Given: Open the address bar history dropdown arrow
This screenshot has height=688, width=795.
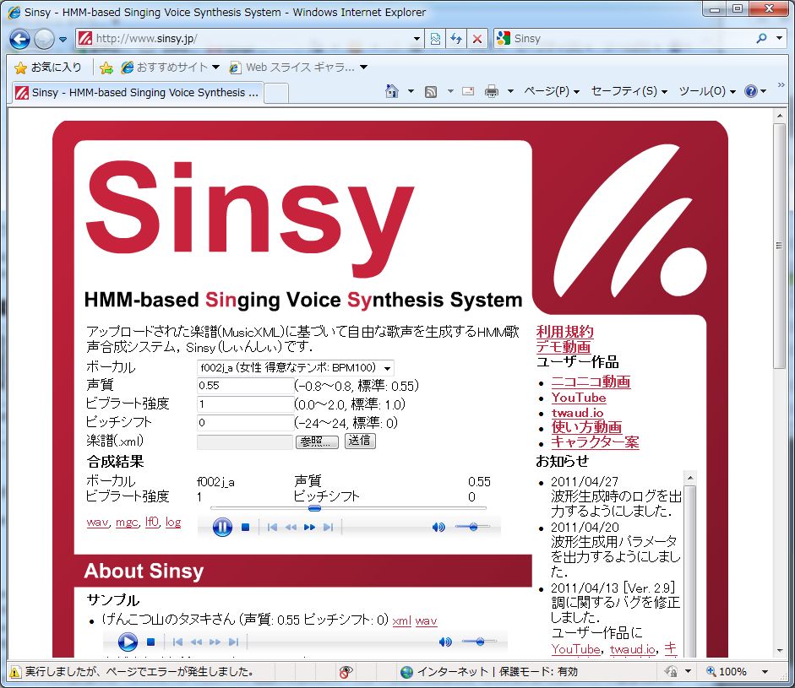Looking at the screenshot, I should point(417,39).
